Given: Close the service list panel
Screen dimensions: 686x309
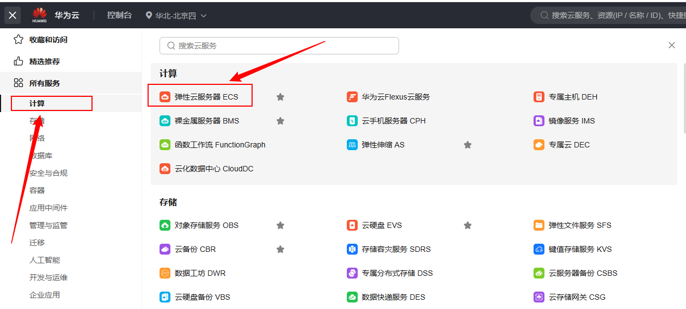Looking at the screenshot, I should (x=672, y=45).
